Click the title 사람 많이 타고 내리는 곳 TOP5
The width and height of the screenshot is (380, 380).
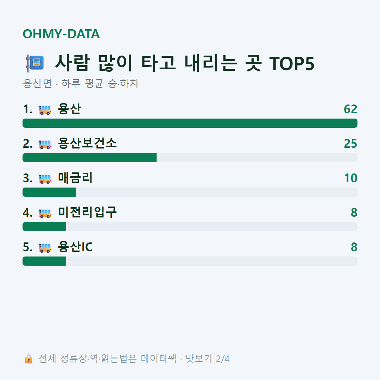[185, 63]
